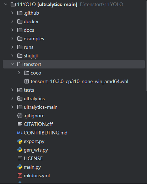Click the unknown-type icon of tensorrt whl file
147x184 pixels.
pyautogui.click(x=27, y=81)
